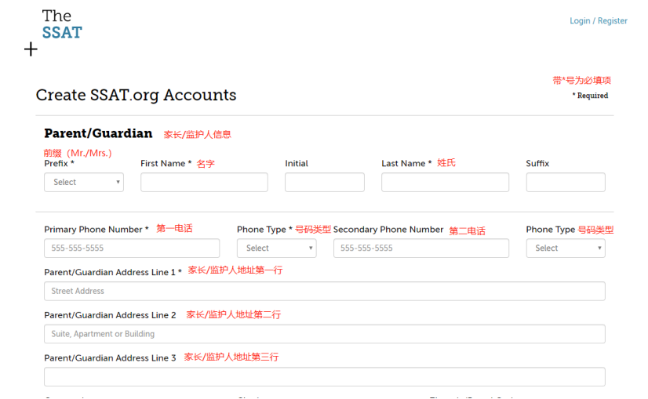The width and height of the screenshot is (648, 399).
Task: Click the 'Secondary Phone Number' label
Action: pos(388,230)
